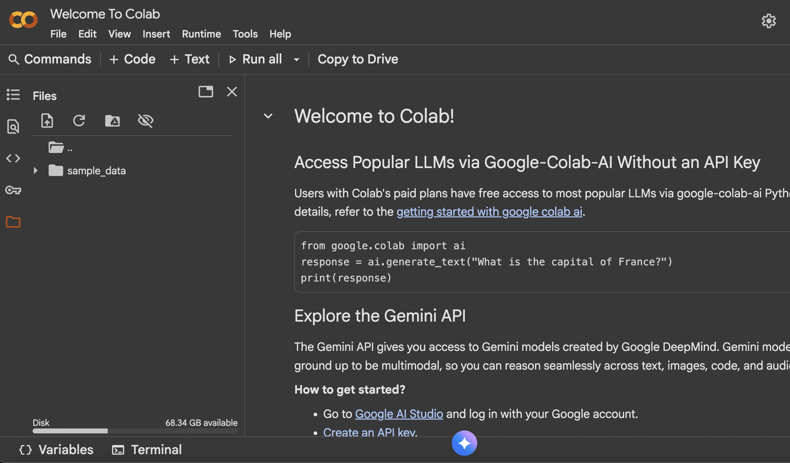790x463 pixels.
Task: Toggle the Files folder sidebar icon
Action: click(13, 222)
